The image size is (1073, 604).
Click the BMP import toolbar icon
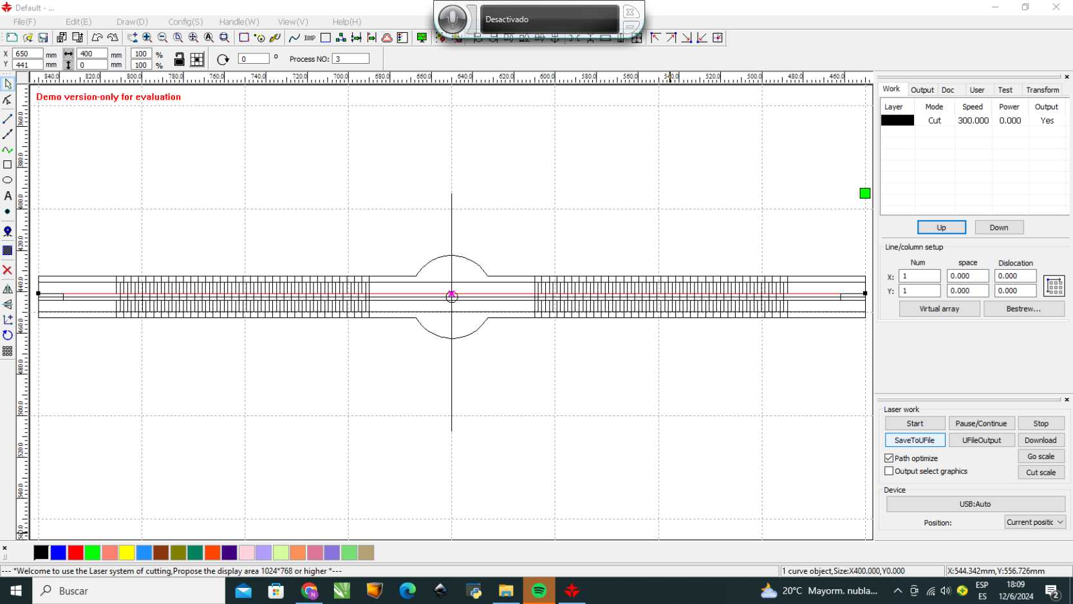coord(310,38)
